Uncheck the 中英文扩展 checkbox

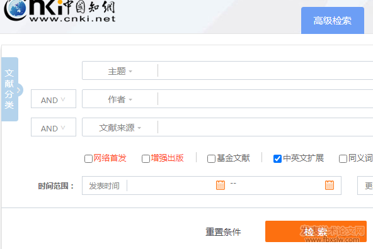277,158
